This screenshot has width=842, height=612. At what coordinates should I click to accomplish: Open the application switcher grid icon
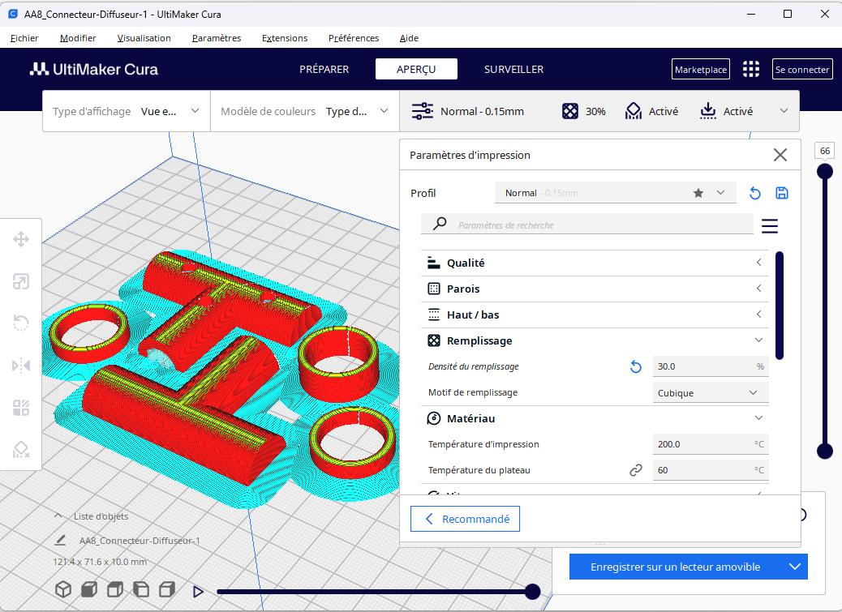coord(751,70)
